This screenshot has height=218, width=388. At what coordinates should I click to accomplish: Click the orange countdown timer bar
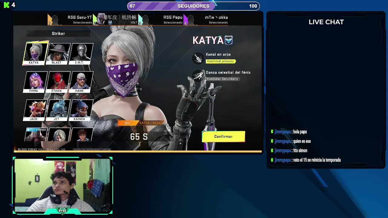coord(138,151)
